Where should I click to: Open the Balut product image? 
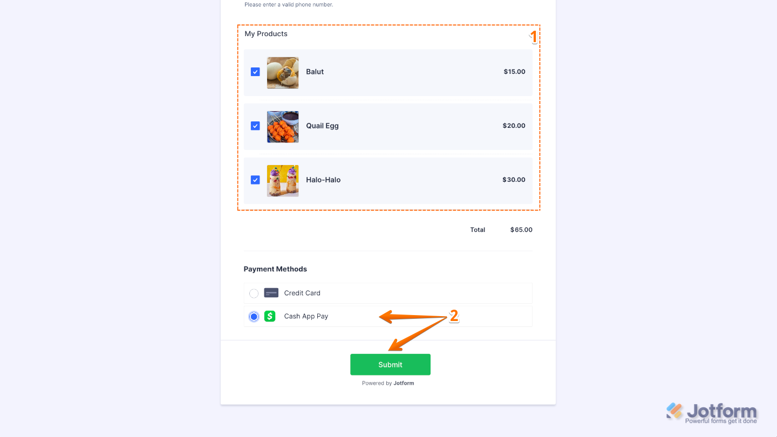click(283, 73)
